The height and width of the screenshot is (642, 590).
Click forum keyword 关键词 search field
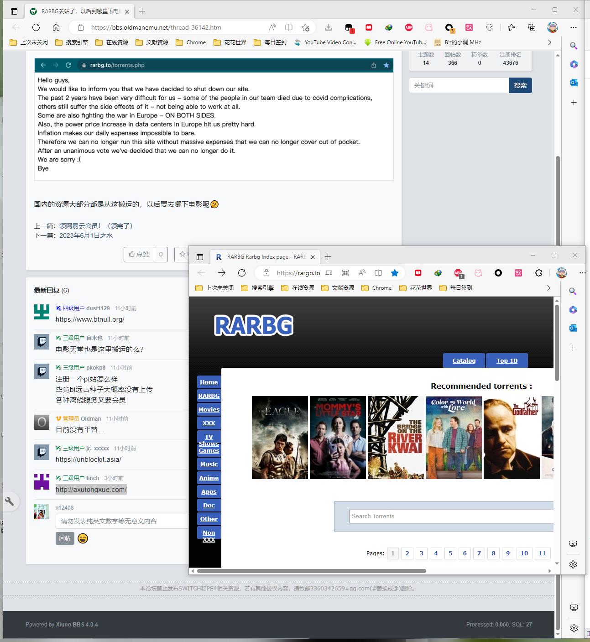pyautogui.click(x=459, y=85)
